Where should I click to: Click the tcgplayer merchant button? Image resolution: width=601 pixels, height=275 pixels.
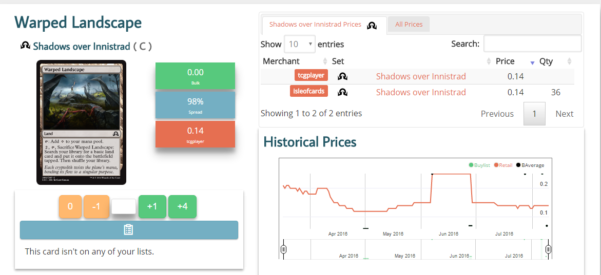coord(311,75)
